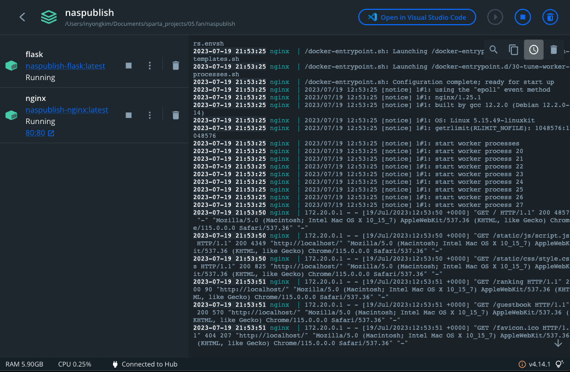570x372 pixels.
Task: Open the nginx container more-options menu
Action: pos(150,115)
